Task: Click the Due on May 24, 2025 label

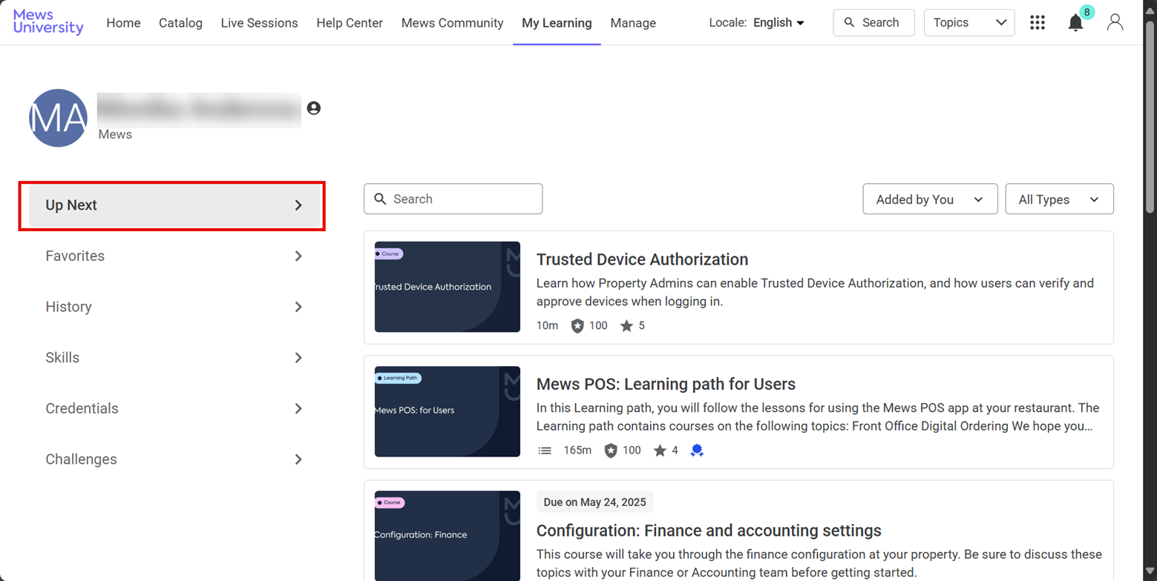Action: 594,502
